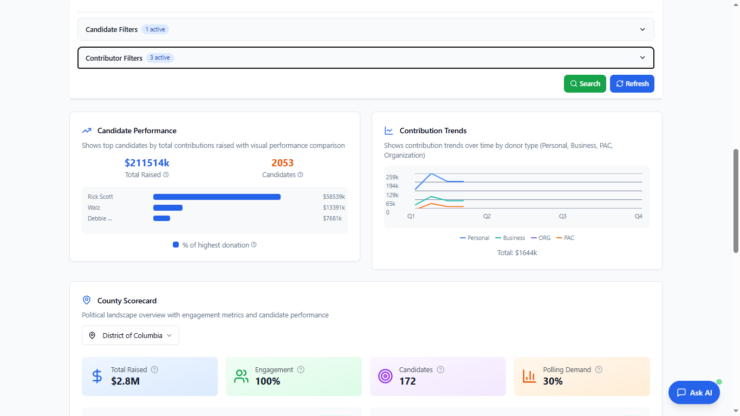740x416 pixels.
Task: Click the help icon next to Engagement
Action: tap(301, 369)
